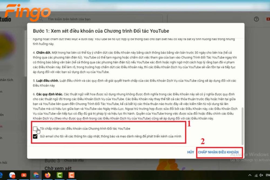Launch Firefox from the taskbar
Screen dimensions: 270x180
[x=48, y=175]
